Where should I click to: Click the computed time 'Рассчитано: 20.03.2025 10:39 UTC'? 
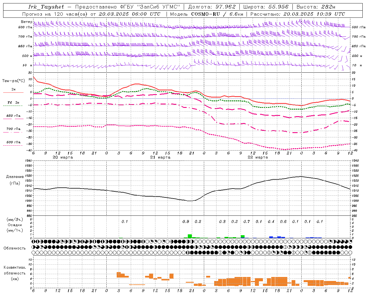tap(298, 14)
